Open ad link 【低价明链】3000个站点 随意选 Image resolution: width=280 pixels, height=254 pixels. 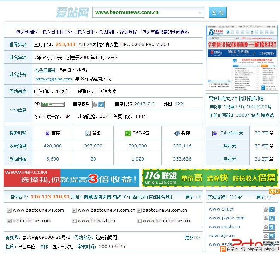click(242, 115)
